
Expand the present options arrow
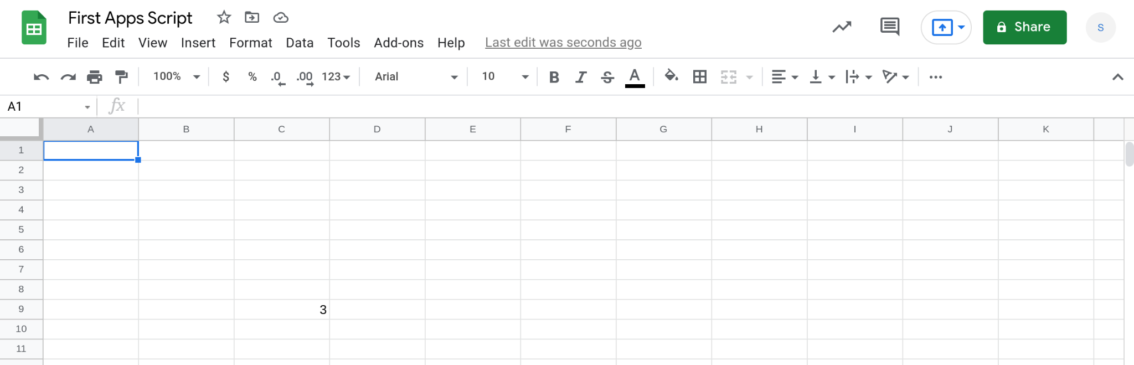[x=961, y=27]
